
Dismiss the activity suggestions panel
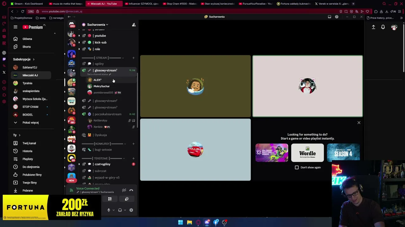(359, 123)
